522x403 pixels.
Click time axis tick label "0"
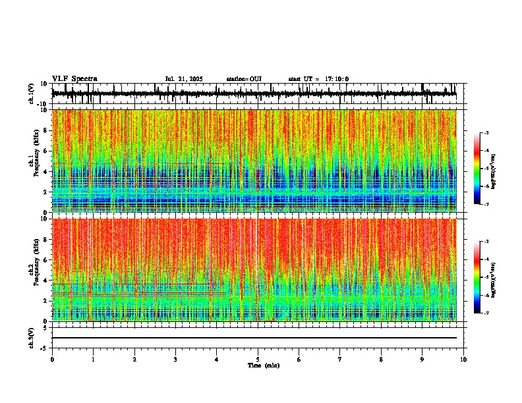pyautogui.click(x=52, y=360)
